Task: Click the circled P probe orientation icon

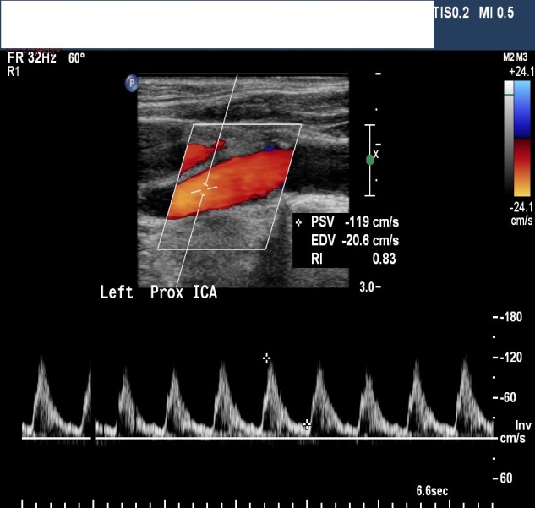Action: pos(132,82)
